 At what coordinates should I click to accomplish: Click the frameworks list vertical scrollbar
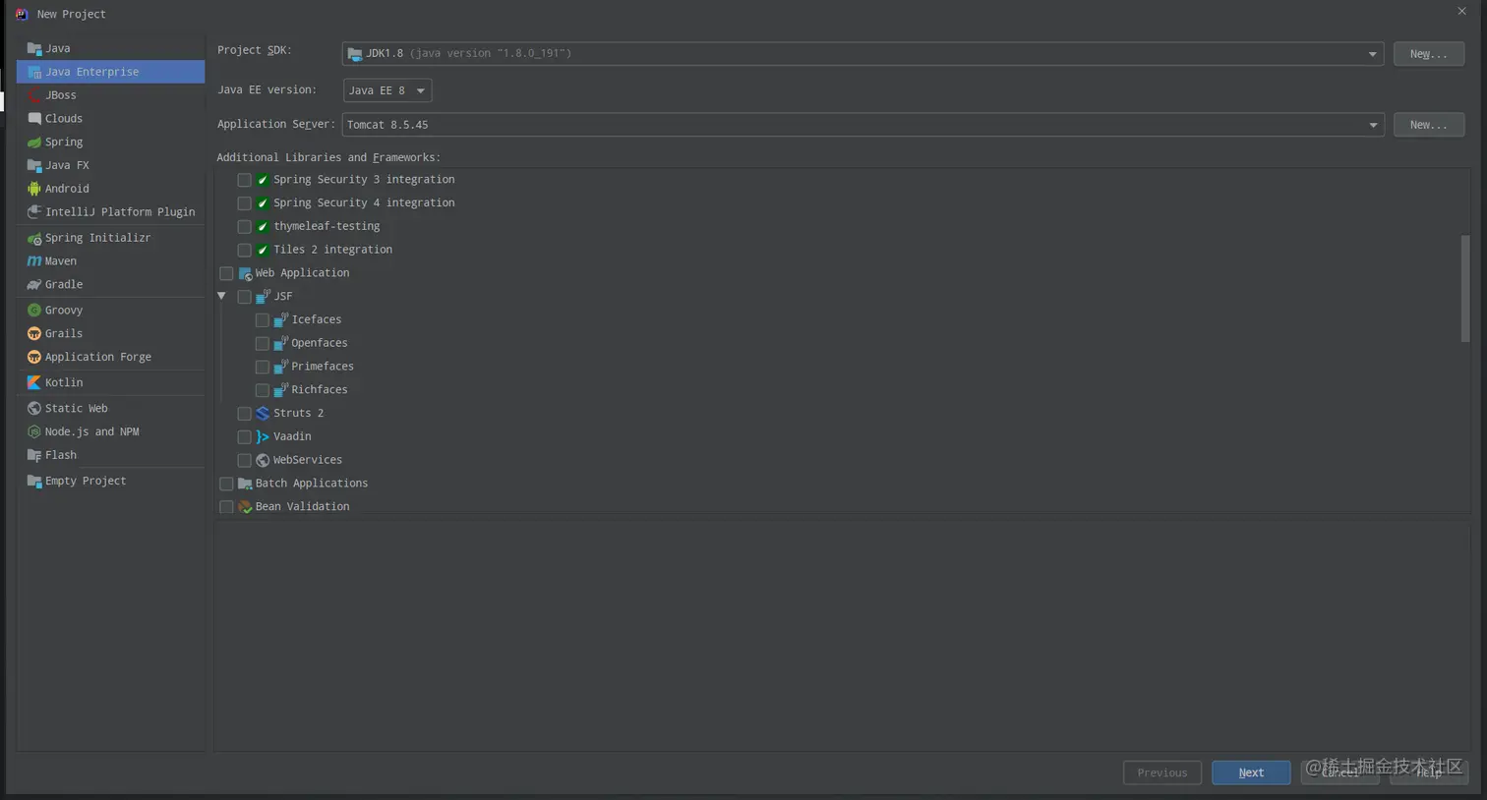[1465, 288]
